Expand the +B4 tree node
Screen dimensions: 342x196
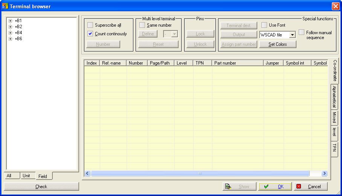coord(10,33)
